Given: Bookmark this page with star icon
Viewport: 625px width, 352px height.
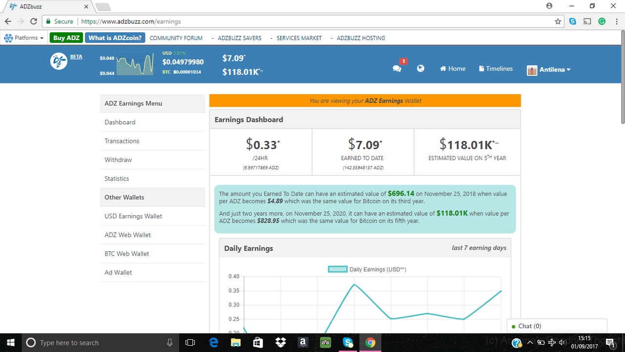Looking at the screenshot, I should (558, 22).
